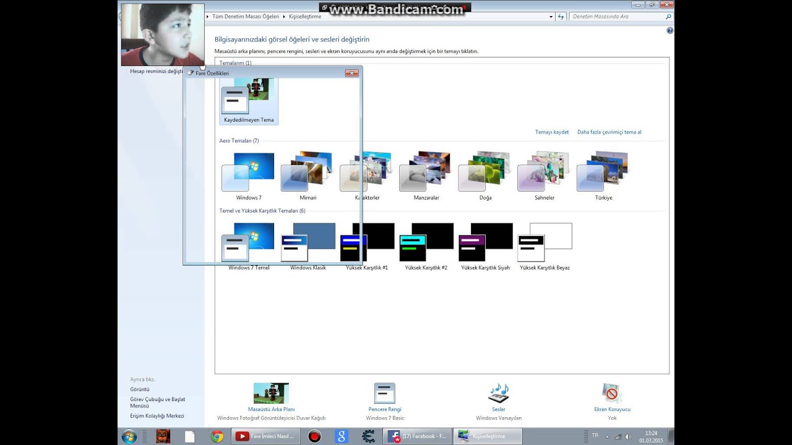Open the Windows Start button
Image resolution: width=792 pixels, height=445 pixels.
(x=129, y=436)
